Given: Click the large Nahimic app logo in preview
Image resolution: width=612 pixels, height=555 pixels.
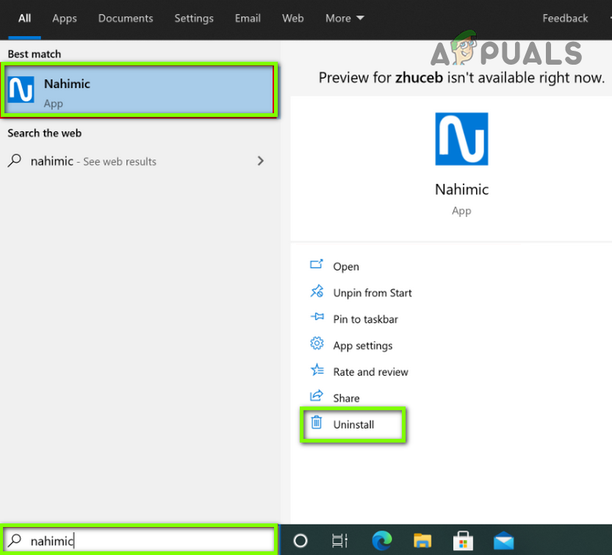Looking at the screenshot, I should 461,139.
